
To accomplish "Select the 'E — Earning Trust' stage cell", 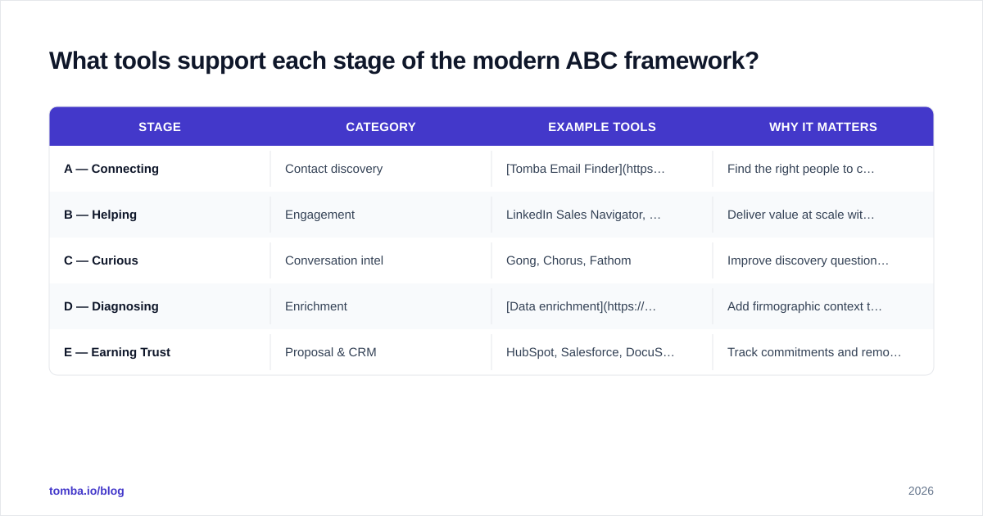I will [x=160, y=352].
